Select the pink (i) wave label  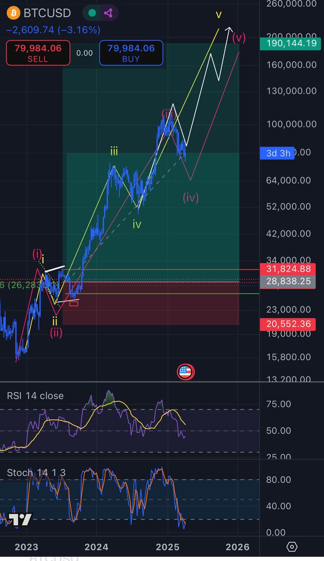[x=37, y=254]
